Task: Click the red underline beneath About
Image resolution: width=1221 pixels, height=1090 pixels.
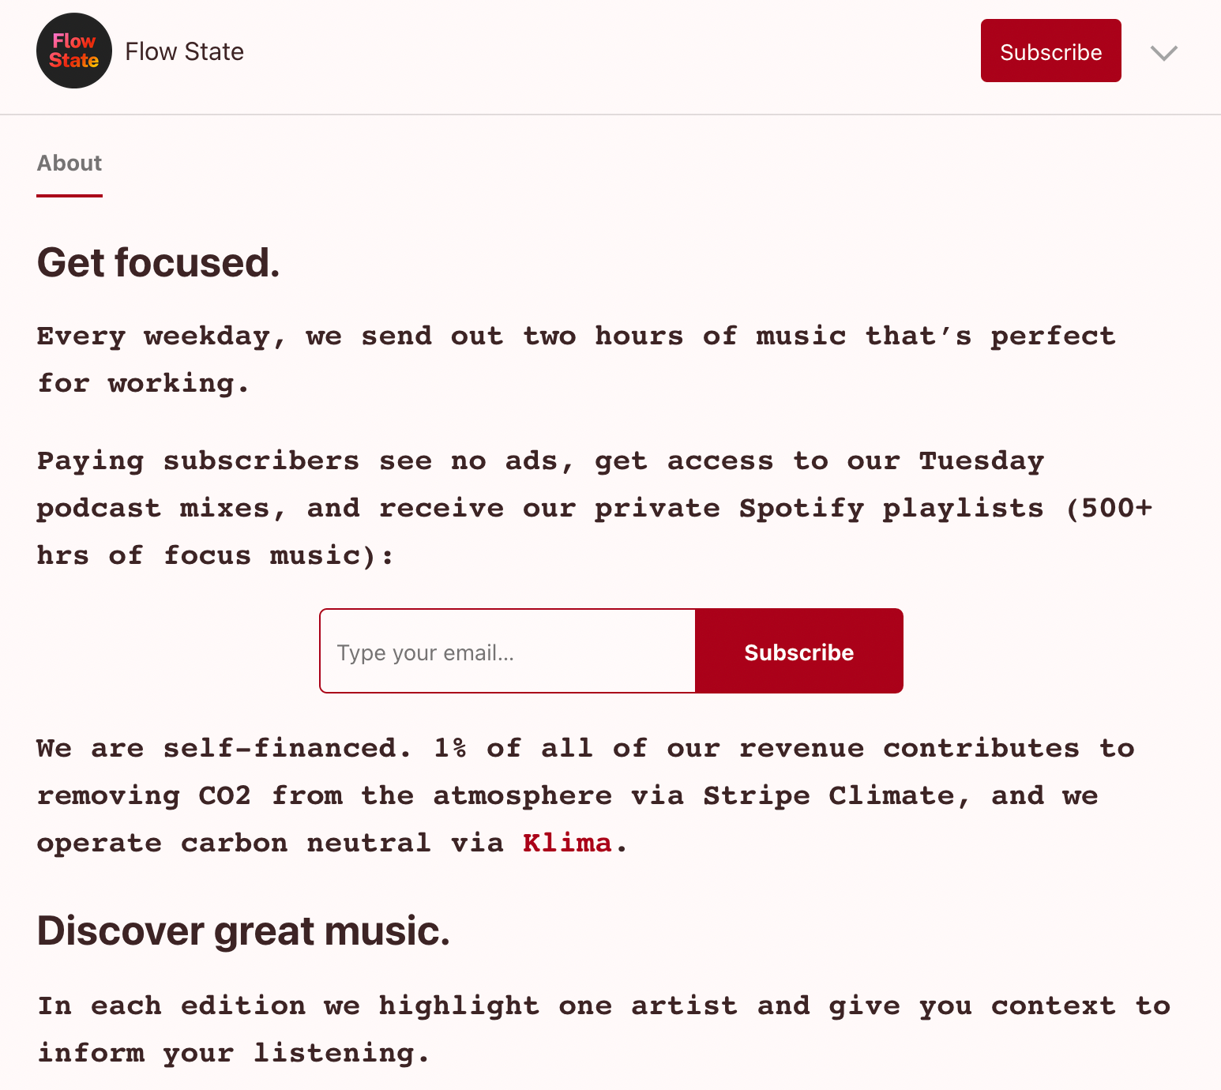Action: pos(69,195)
